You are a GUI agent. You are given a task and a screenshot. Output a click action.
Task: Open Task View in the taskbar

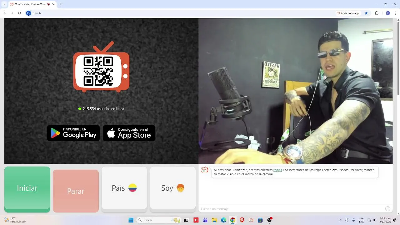pyautogui.click(x=187, y=220)
